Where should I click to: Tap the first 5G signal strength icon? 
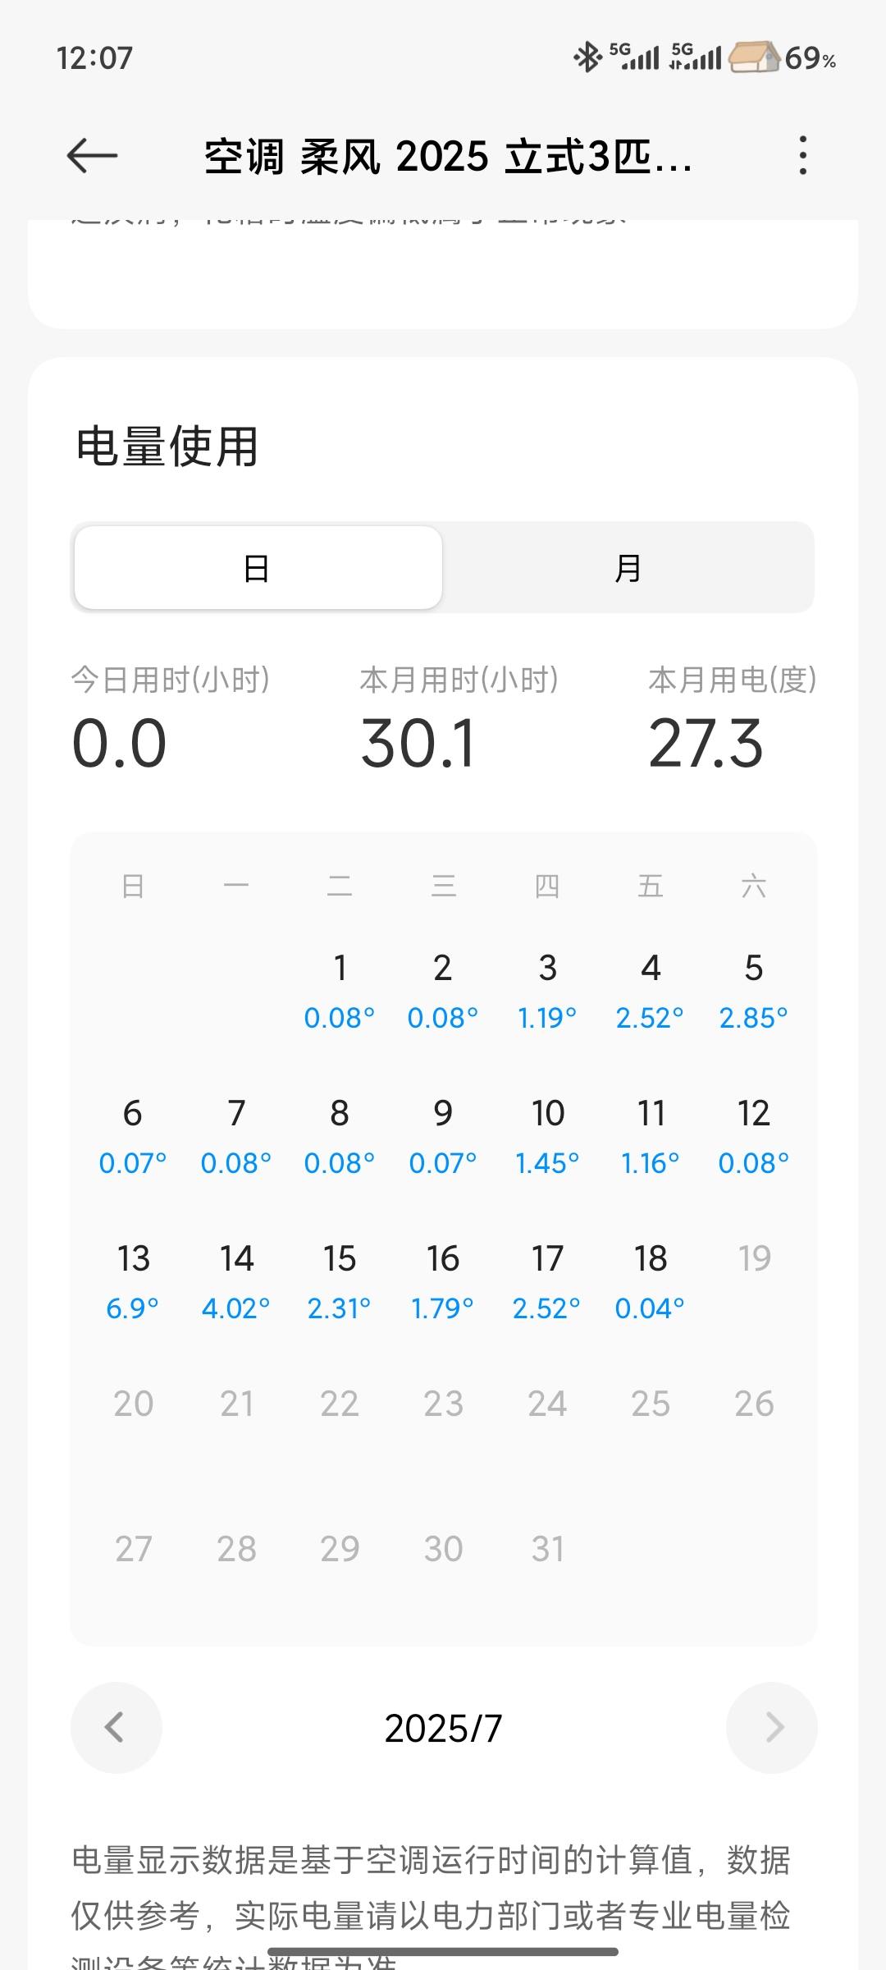634,57
